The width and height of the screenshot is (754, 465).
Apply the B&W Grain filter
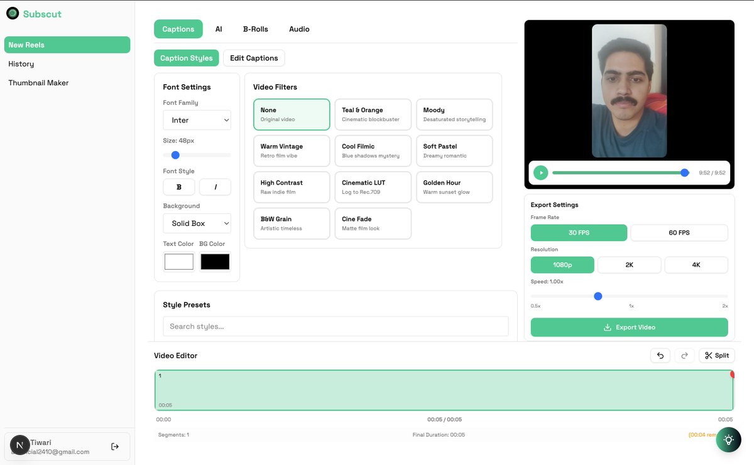point(292,223)
